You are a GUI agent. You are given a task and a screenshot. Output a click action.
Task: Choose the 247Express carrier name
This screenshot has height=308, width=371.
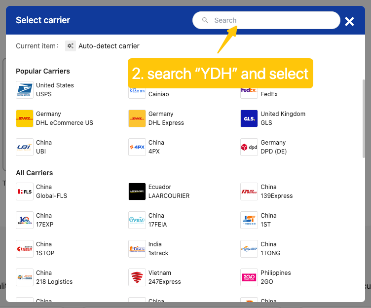pos(165,282)
